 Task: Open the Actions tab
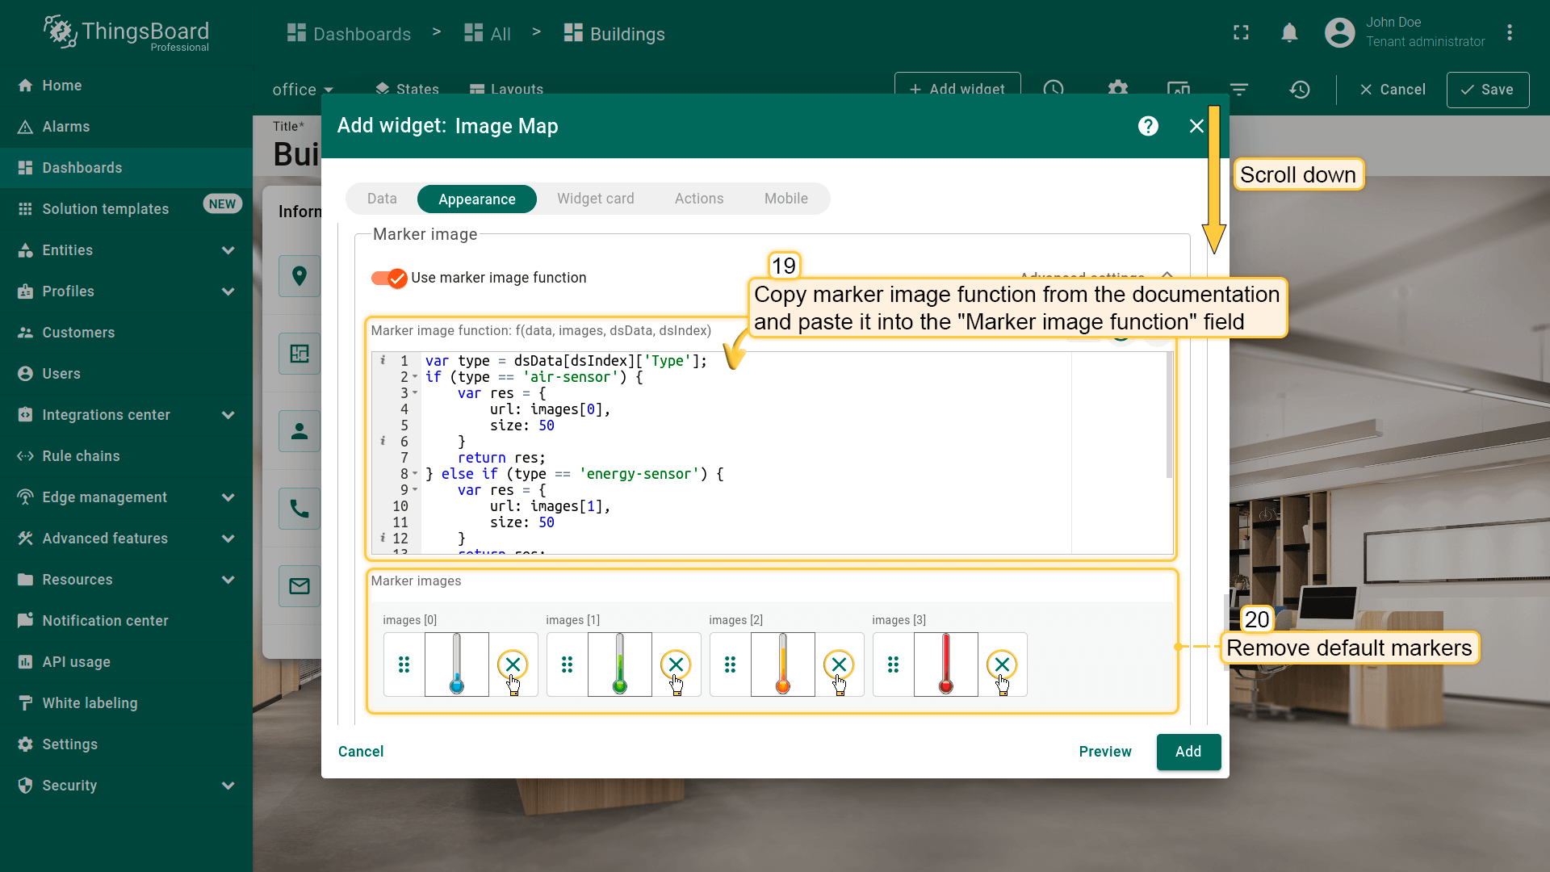[698, 199]
